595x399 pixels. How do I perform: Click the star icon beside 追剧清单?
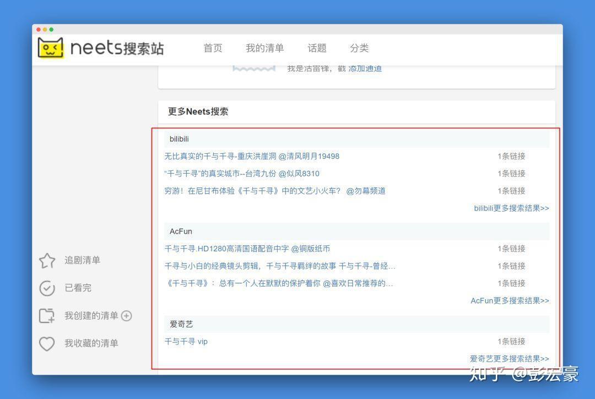(x=47, y=261)
